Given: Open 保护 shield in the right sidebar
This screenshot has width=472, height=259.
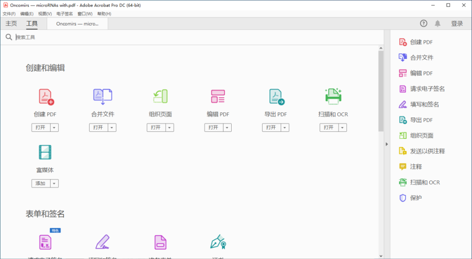Looking at the screenshot, I should 410,198.
